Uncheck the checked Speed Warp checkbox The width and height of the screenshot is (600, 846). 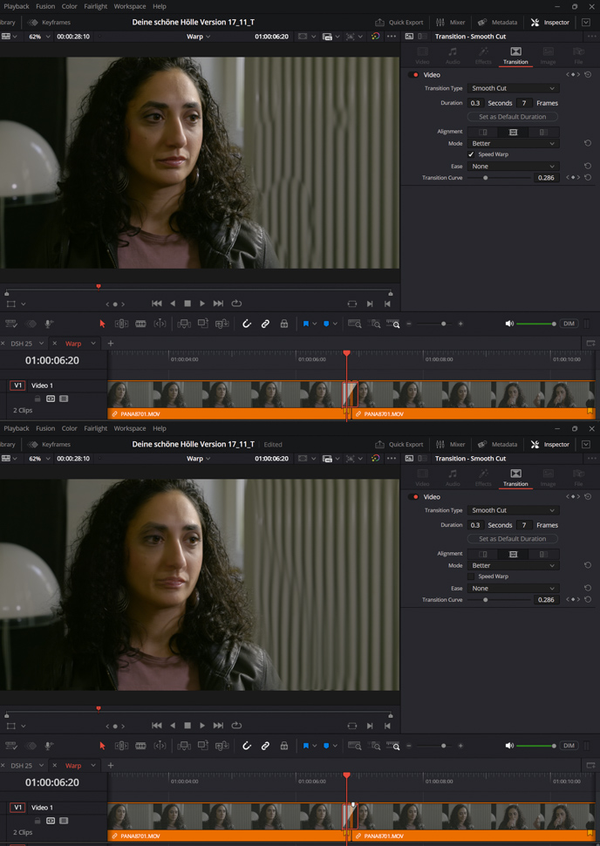472,154
